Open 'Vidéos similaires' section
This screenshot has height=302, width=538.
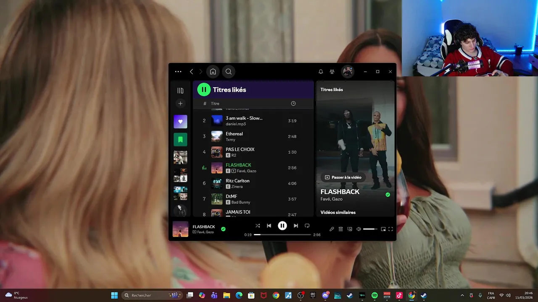[x=338, y=212]
